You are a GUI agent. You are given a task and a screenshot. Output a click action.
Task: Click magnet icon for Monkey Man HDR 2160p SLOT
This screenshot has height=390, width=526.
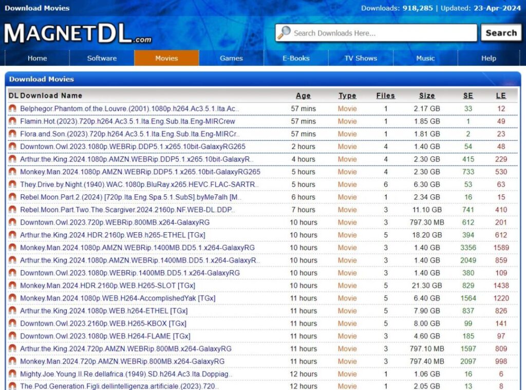point(12,286)
